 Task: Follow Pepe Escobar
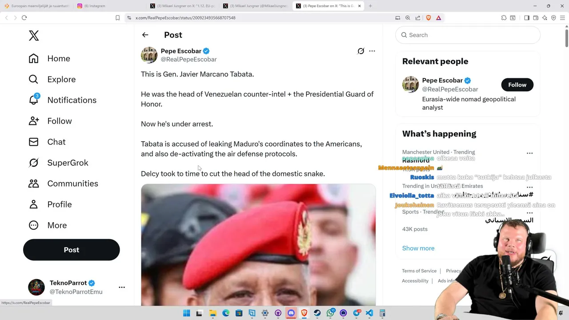(x=517, y=85)
